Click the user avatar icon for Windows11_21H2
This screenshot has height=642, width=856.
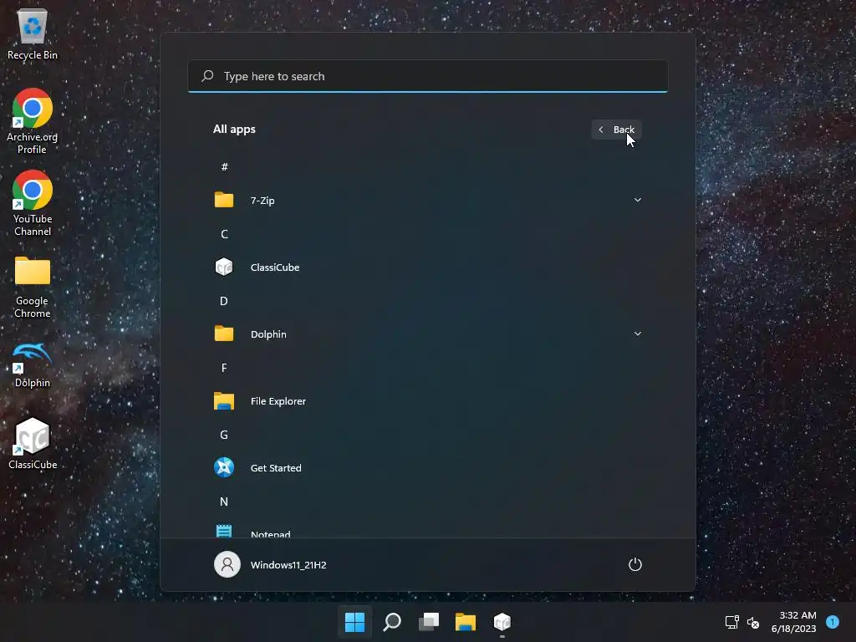pos(227,564)
